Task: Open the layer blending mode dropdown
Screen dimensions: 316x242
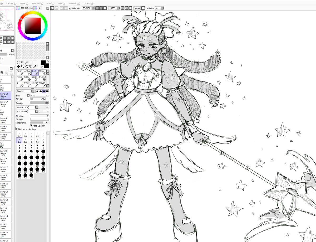Action: (x=12, y=50)
